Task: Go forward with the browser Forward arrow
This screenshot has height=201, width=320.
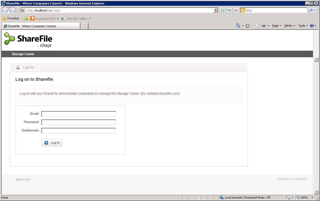Action: [x=12, y=10]
